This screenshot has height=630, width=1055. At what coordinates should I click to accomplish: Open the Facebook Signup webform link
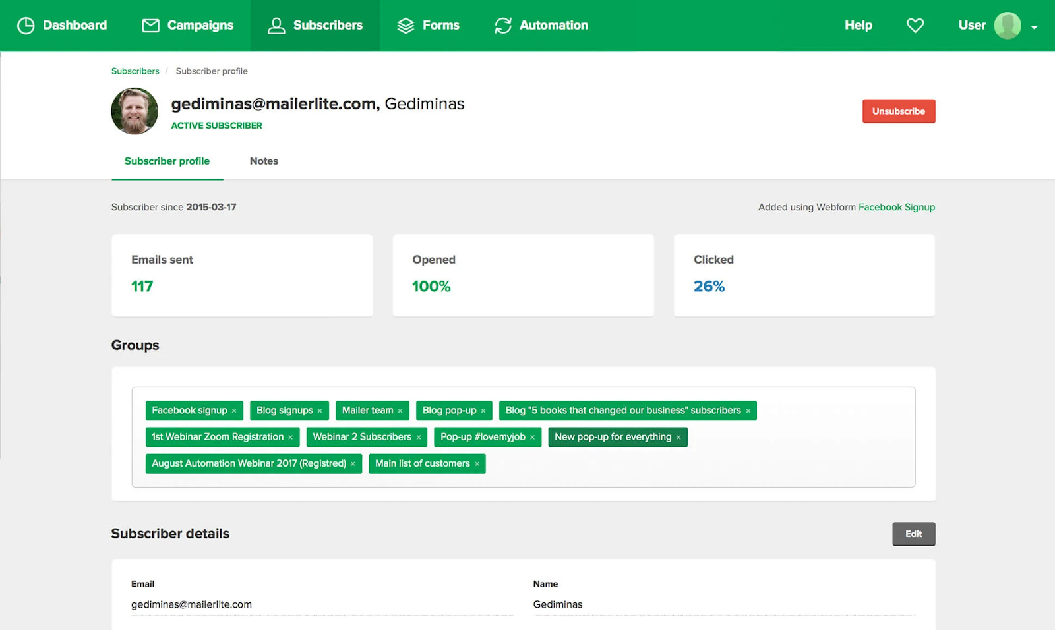pos(896,207)
